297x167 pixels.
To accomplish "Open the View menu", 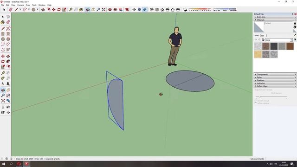I will pos(13,5).
